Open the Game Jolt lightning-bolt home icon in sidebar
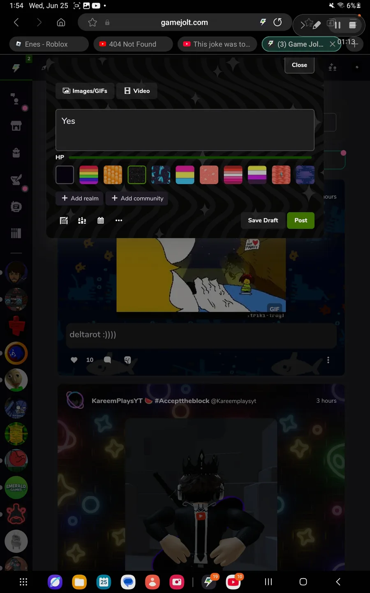This screenshot has width=370, height=593. pyautogui.click(x=16, y=68)
